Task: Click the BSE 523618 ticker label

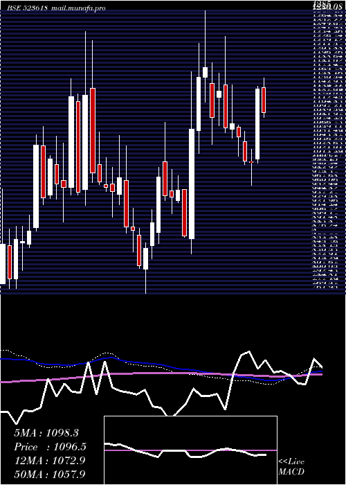Action: (x=28, y=8)
